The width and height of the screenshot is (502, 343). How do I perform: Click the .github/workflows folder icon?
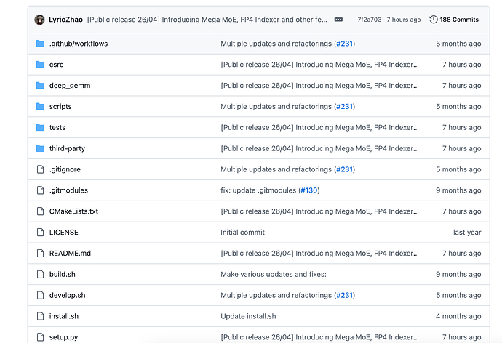pos(40,44)
